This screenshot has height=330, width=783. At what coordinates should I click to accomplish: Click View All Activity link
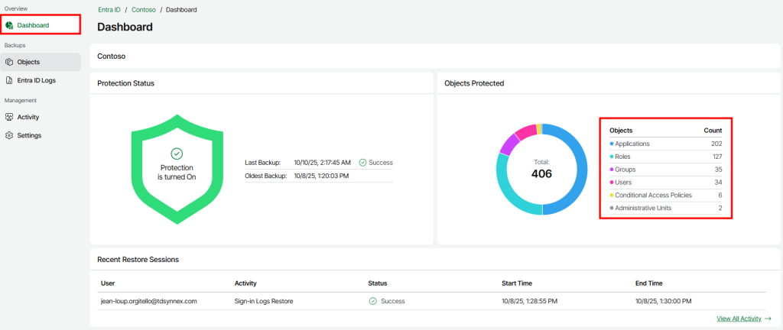coord(739,319)
